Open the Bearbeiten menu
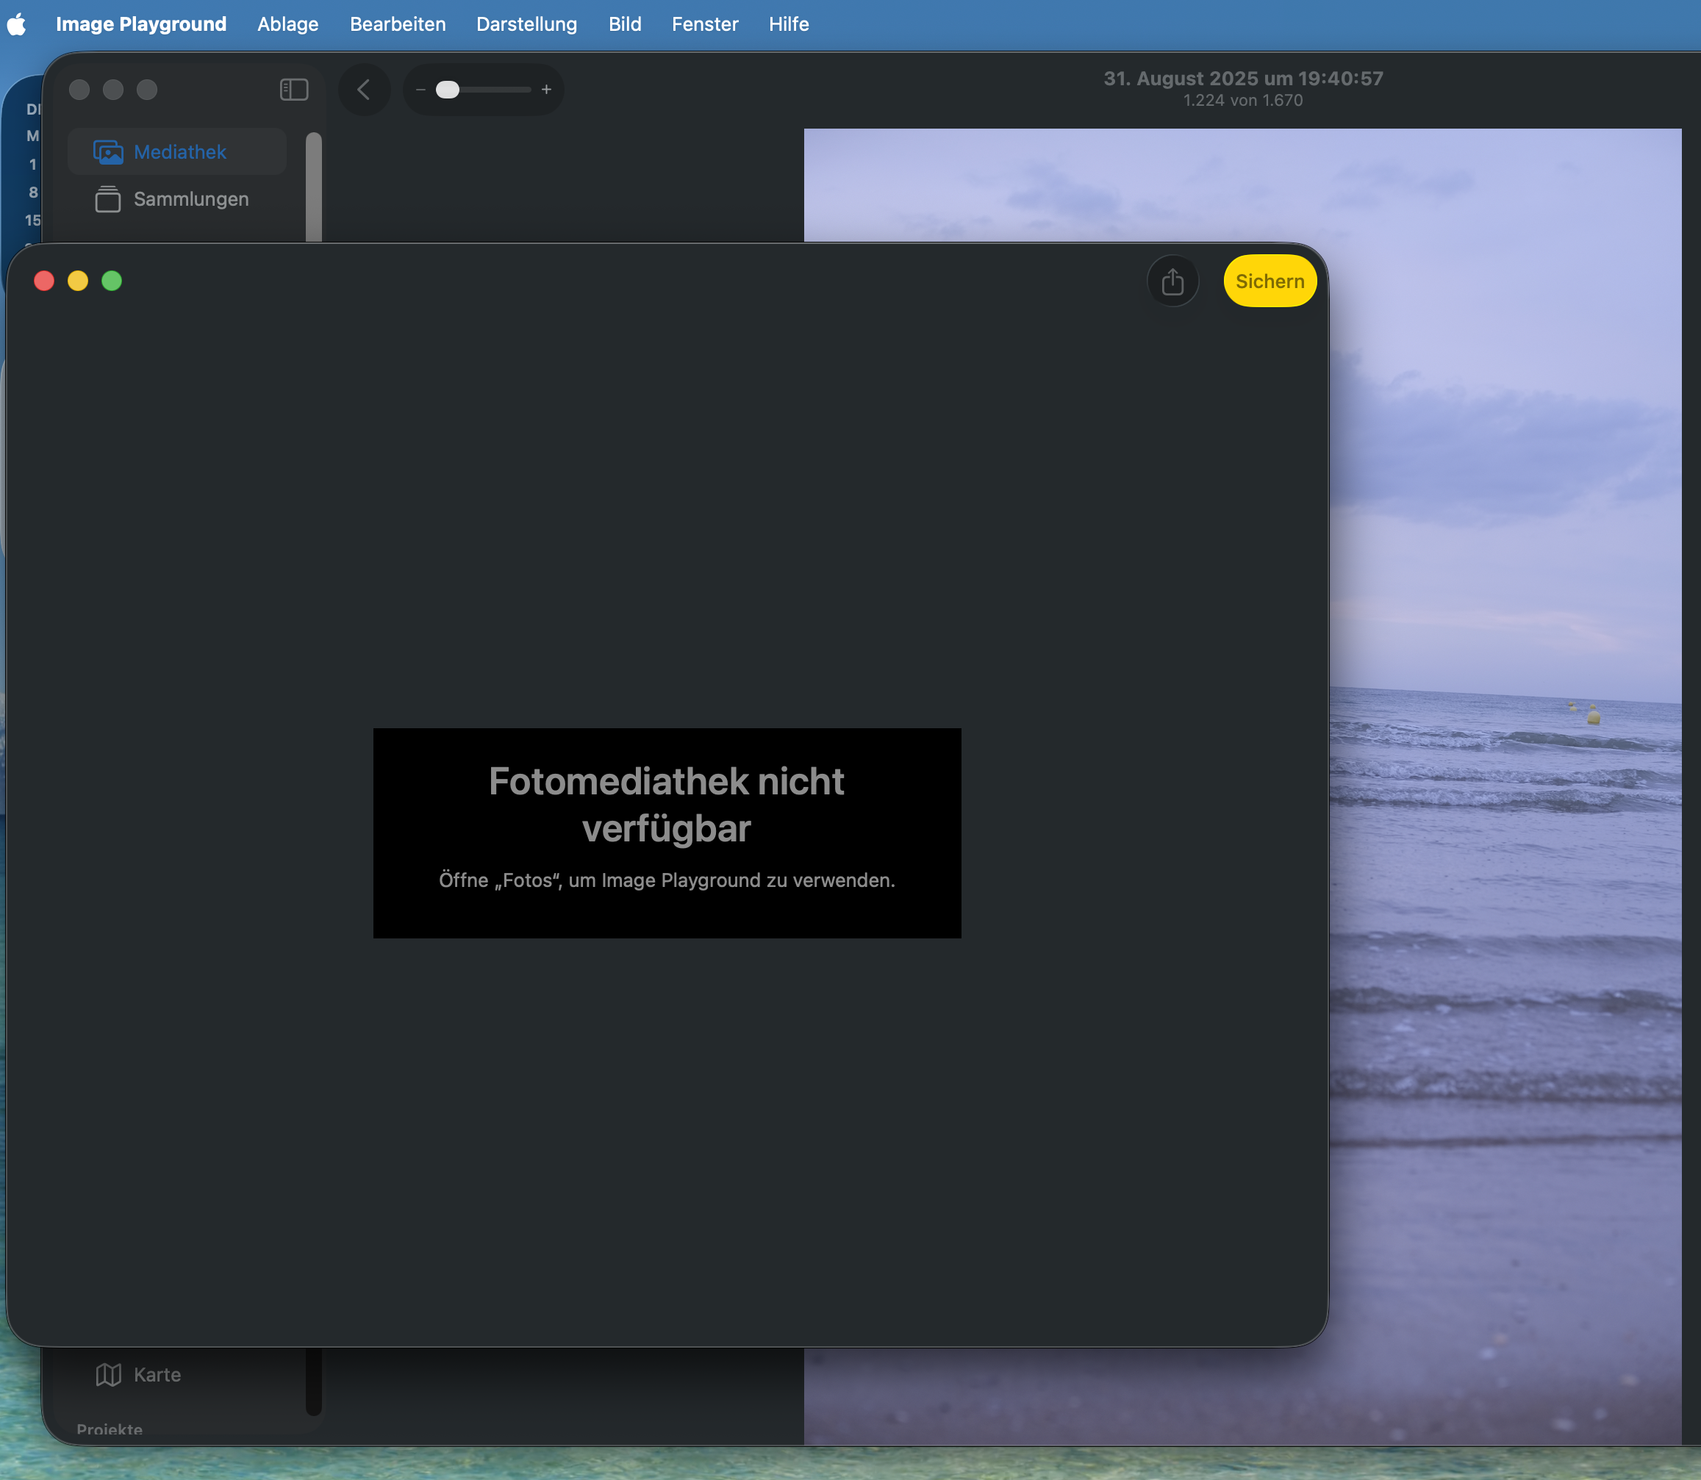The height and width of the screenshot is (1480, 1701). [398, 24]
